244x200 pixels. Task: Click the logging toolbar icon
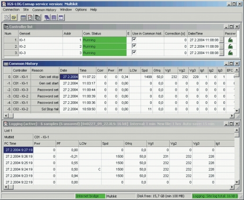tap(30, 18)
